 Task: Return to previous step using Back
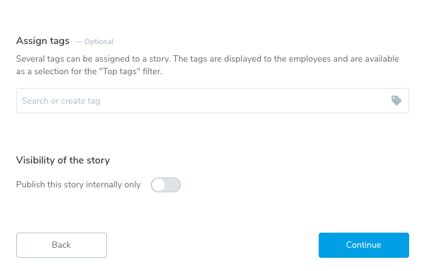pyautogui.click(x=62, y=245)
